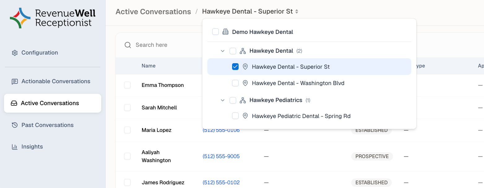Uncheck Hawkeye Dental - Superior St checkbox
This screenshot has height=188, width=484.
[235, 67]
